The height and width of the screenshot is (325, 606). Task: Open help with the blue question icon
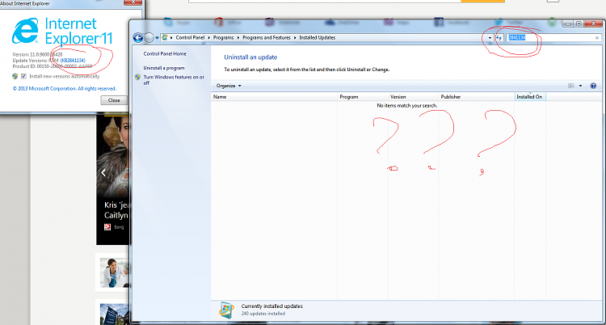593,86
